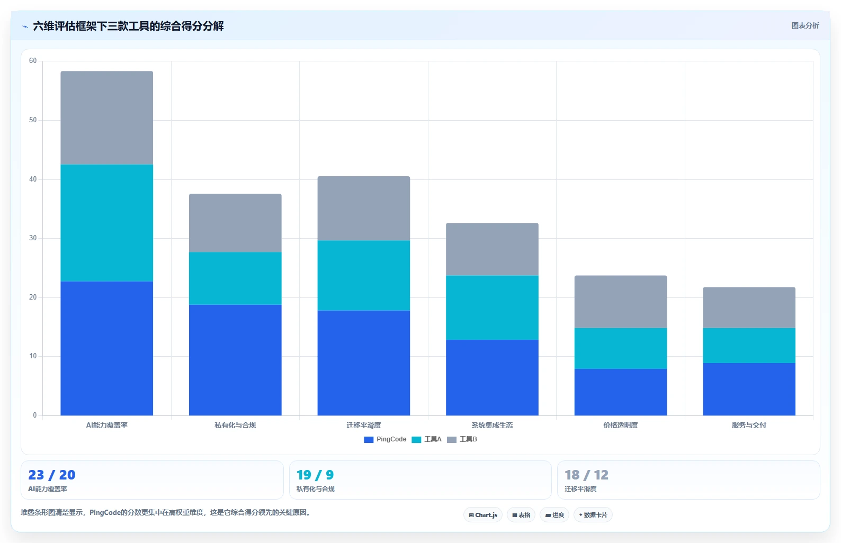Click the 工具A segment of the 系统集成生态 bar
Screen dimensions: 841x543
pyautogui.click(x=492, y=307)
